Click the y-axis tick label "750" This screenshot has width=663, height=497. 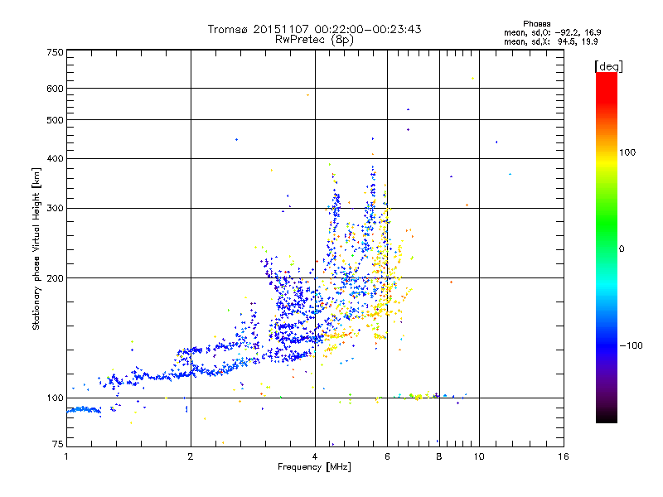(x=55, y=52)
